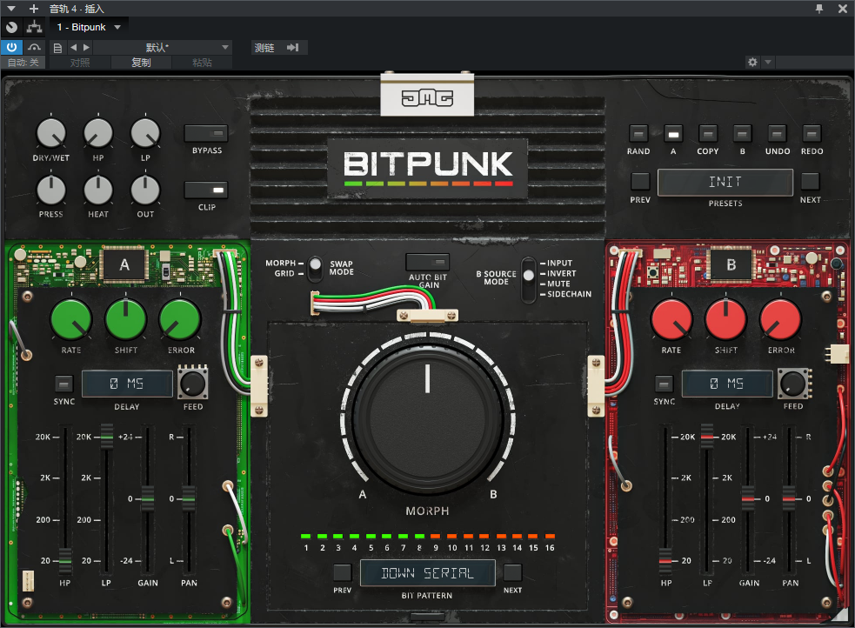Click the red RATE knob on panel B
The height and width of the screenshot is (628, 855).
click(671, 320)
